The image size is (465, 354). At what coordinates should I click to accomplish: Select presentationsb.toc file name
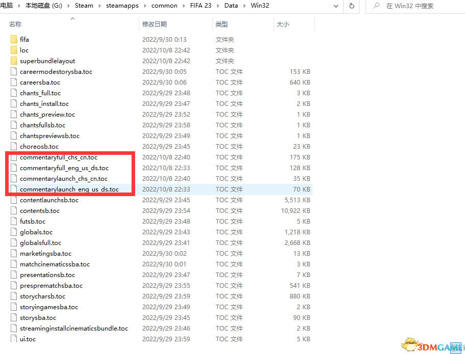tap(47, 275)
